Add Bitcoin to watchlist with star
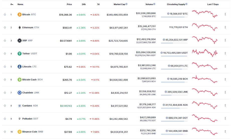Viewport: 231px width, 139px height. coord(5,15)
